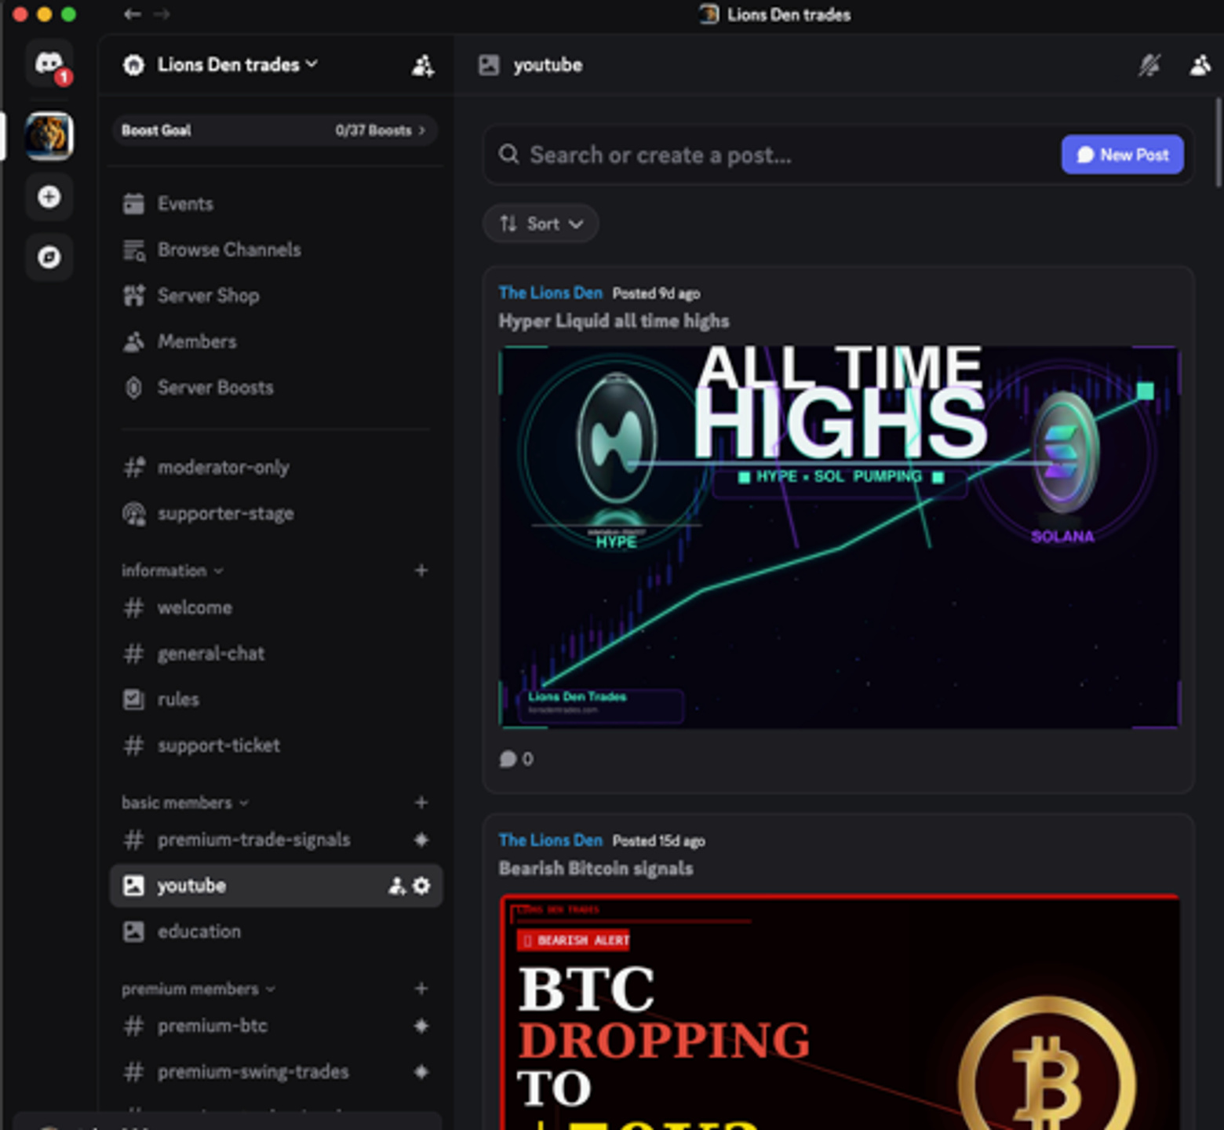Image resolution: width=1224 pixels, height=1130 pixels.
Task: Open Members list item
Action: point(275,341)
